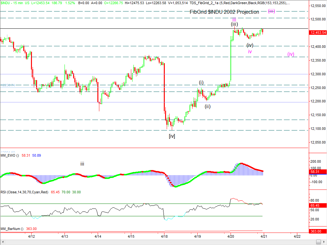
Task: Click the black (iii) label at chart peak
Action: (234, 24)
